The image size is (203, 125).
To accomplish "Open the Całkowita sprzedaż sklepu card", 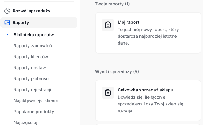I will pyautogui.click(x=148, y=101).
